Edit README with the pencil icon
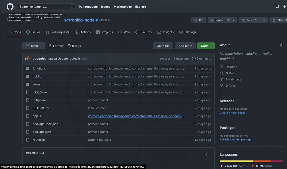 point(208,153)
